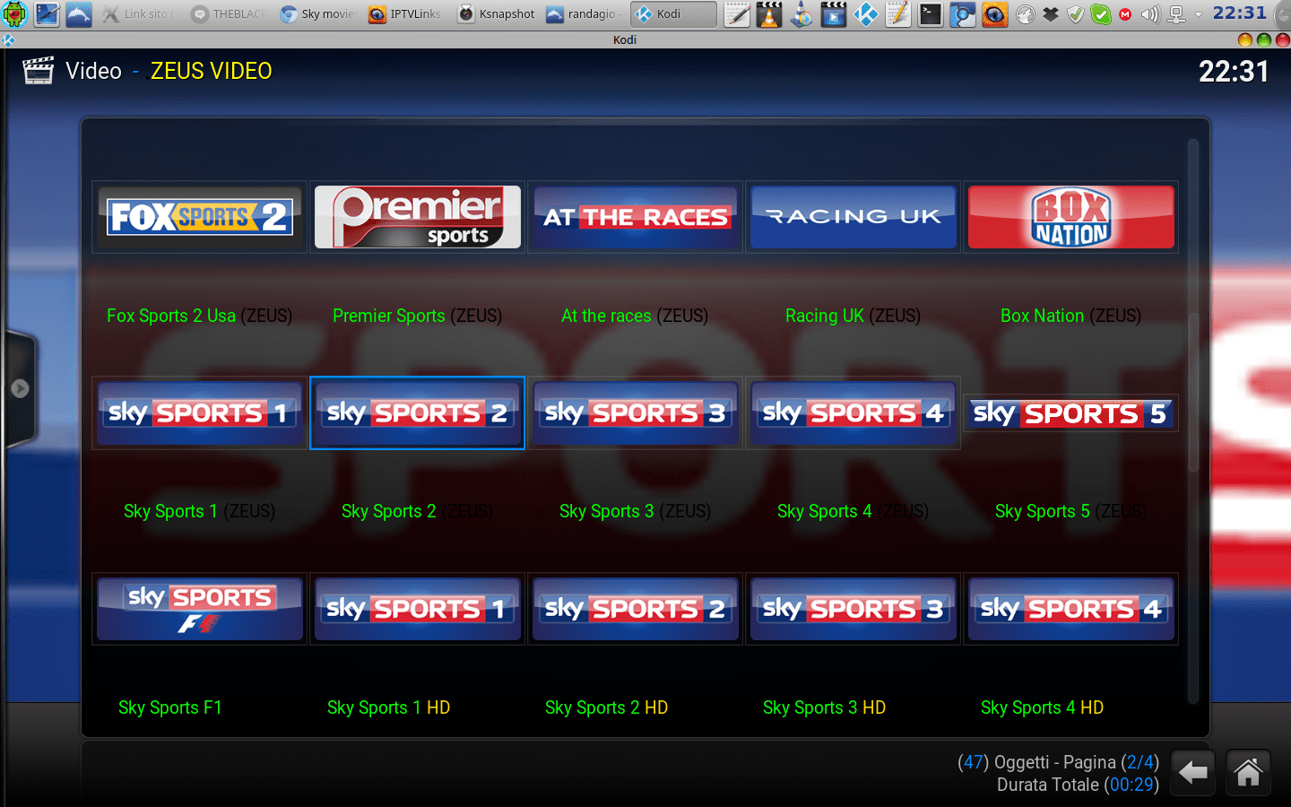Open the Dropbox tray icon
Screen dimensions: 1291x807
1051,14
